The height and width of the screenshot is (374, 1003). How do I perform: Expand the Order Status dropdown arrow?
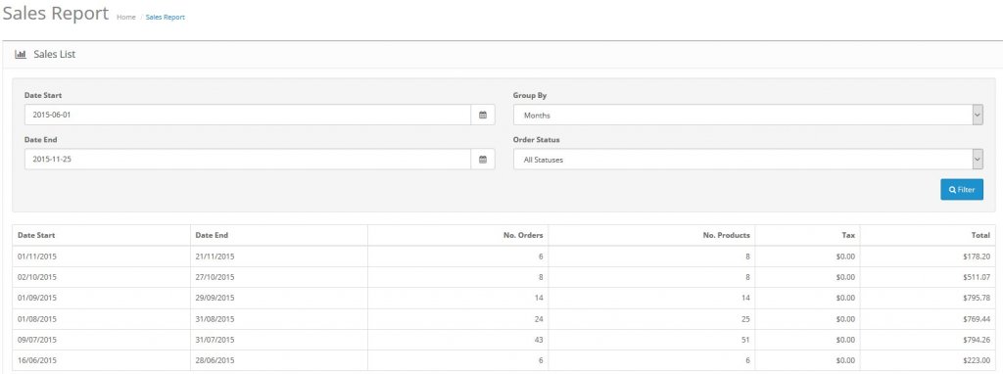[978, 160]
